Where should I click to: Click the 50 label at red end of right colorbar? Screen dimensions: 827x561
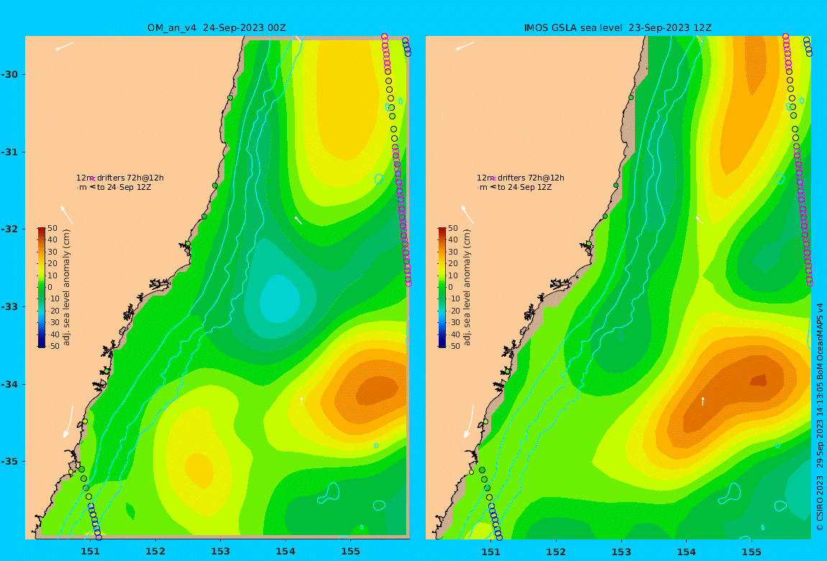[453, 228]
